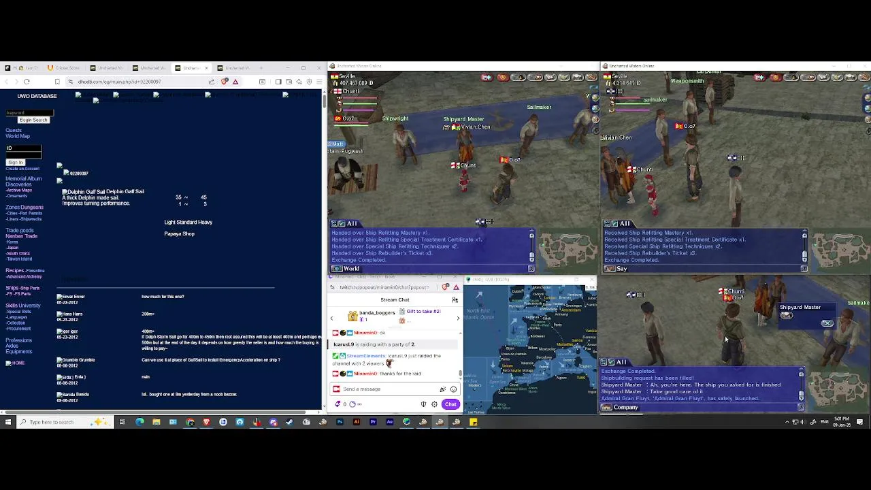Open the Brave Leo AI sparkle icon

point(299,82)
